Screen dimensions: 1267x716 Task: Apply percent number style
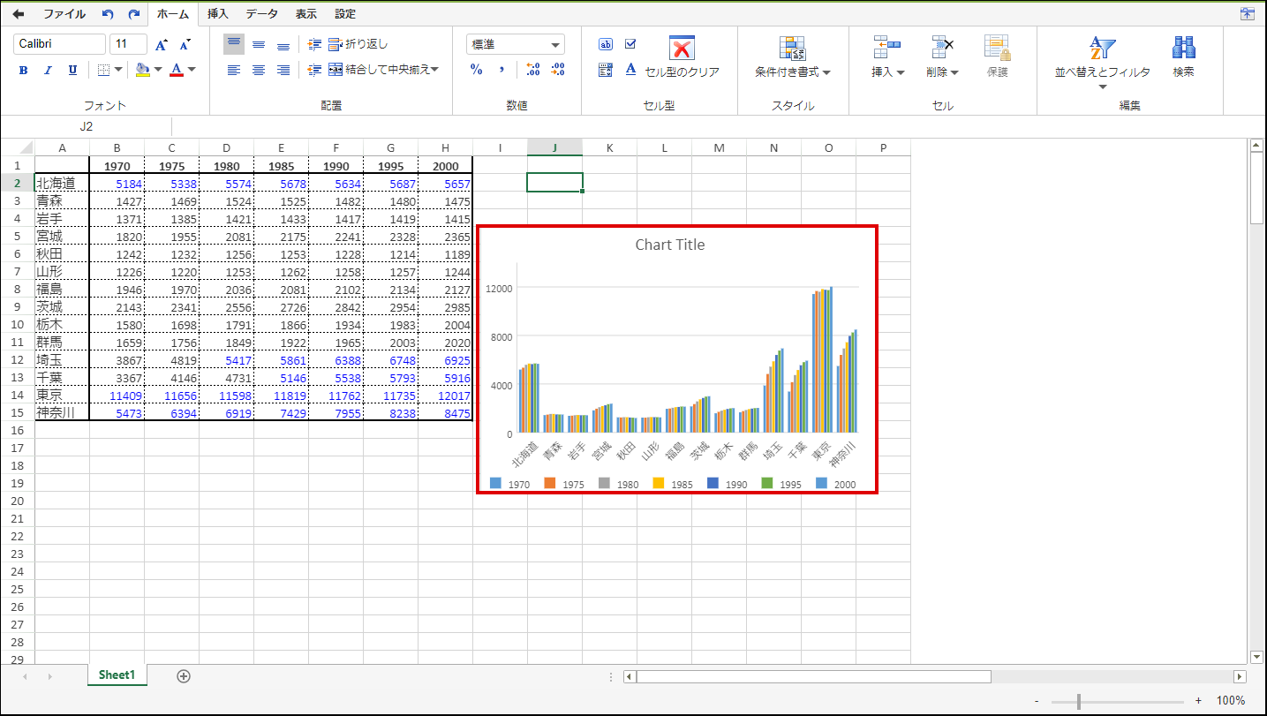click(x=477, y=70)
